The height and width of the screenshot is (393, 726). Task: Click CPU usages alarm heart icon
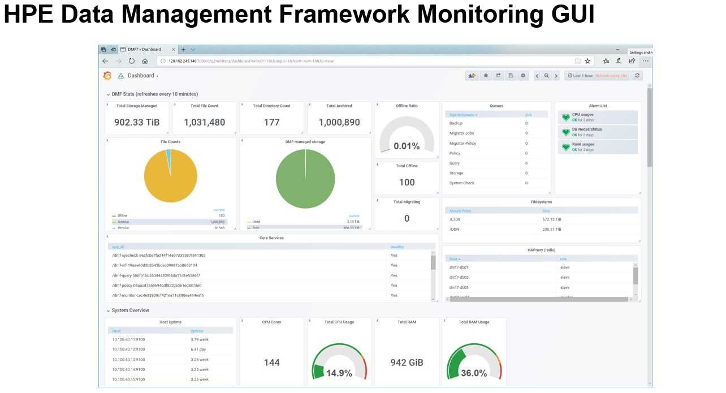click(565, 117)
